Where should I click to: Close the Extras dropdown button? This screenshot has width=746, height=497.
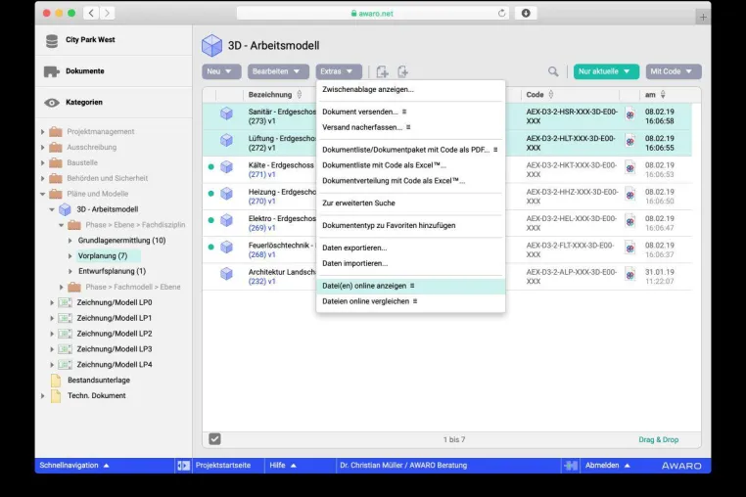coord(339,71)
